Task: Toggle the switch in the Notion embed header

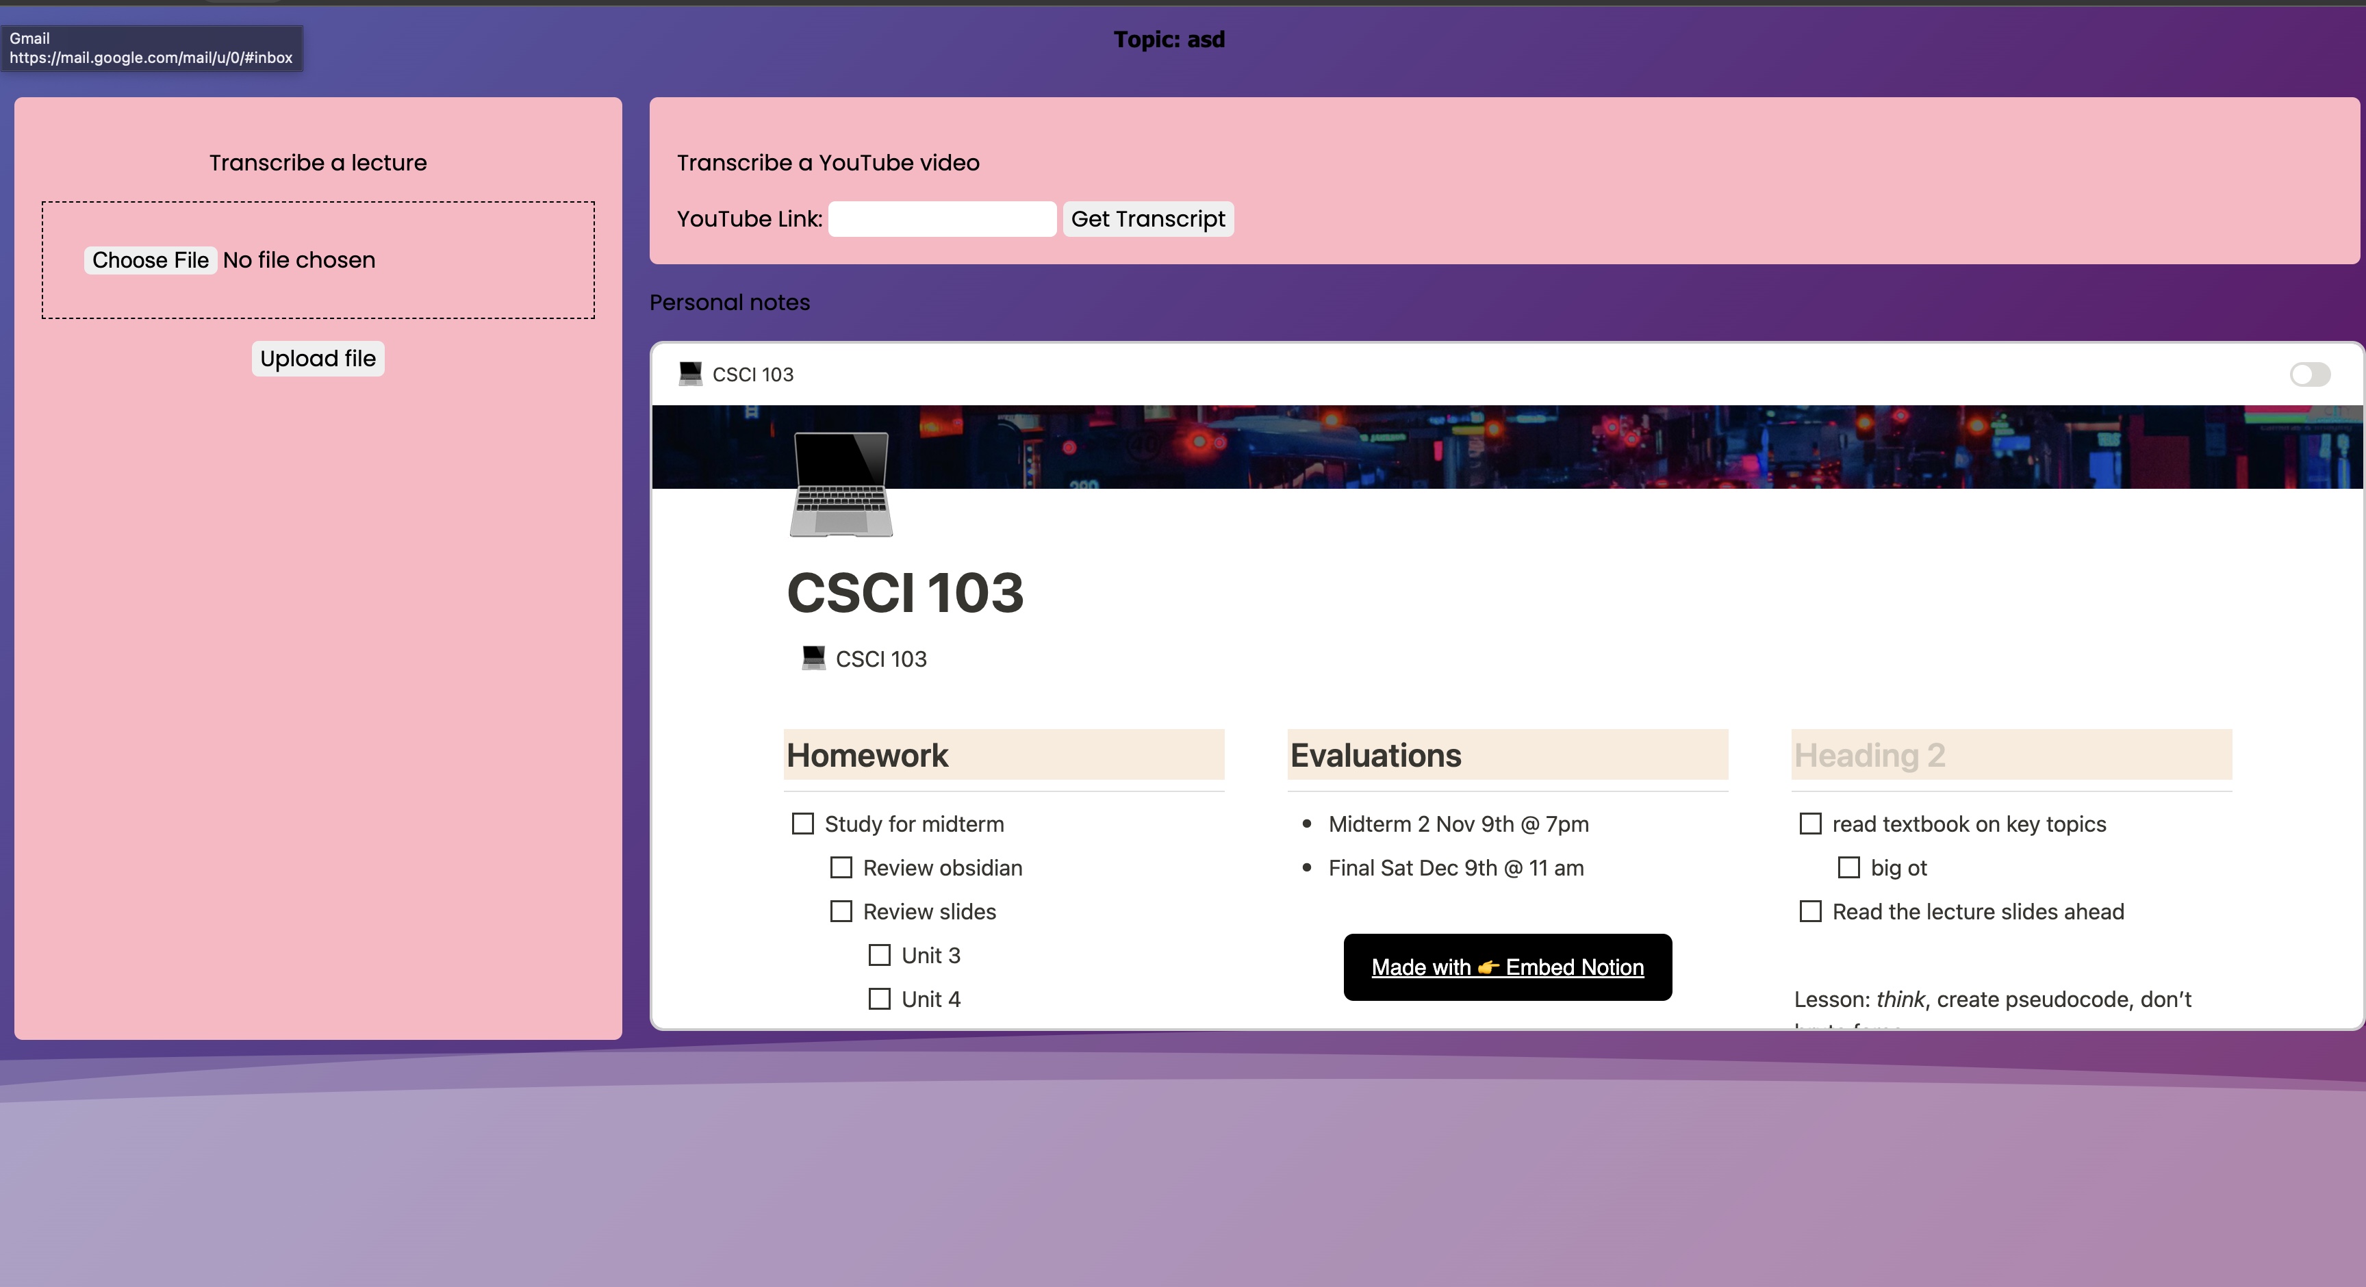Action: point(2309,374)
